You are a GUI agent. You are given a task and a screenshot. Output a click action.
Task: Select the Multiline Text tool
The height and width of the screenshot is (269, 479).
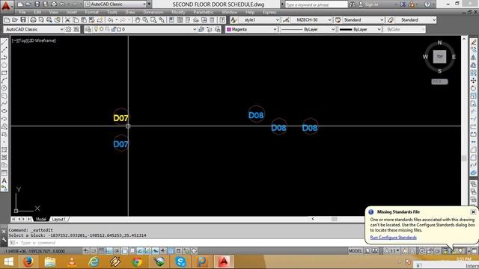4,181
